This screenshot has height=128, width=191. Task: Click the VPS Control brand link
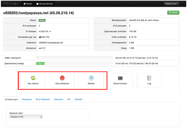[11, 4]
